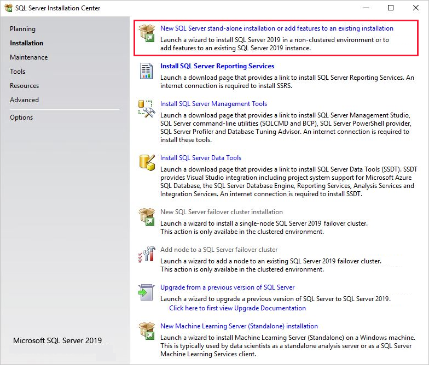Click the 'install these tools.' text line

click(x=186, y=140)
